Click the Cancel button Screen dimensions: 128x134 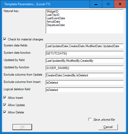click(108, 127)
